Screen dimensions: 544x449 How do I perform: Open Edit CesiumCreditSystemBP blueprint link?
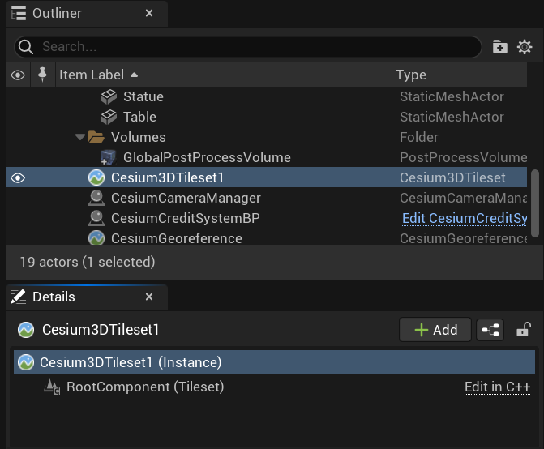coord(465,219)
